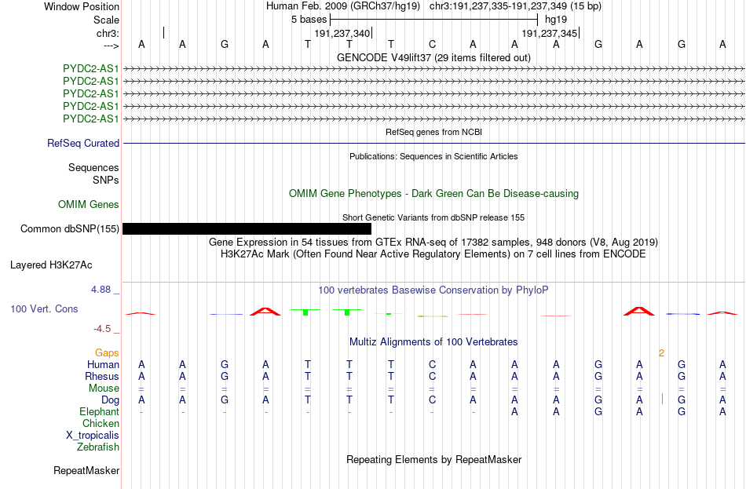Image resolution: width=746 pixels, height=489 pixels.
Task: Click the 100 Vert. Cons label
Action: click(44, 308)
